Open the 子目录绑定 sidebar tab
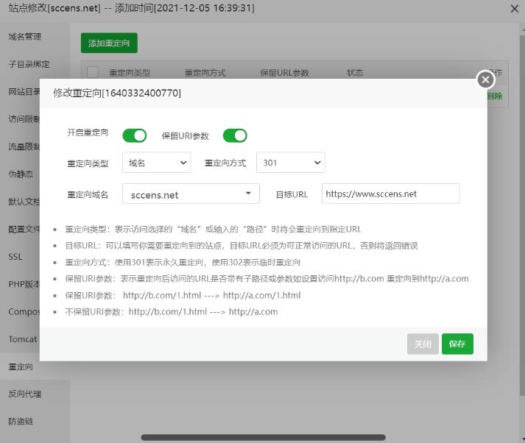This screenshot has width=525, height=443. click(29, 64)
